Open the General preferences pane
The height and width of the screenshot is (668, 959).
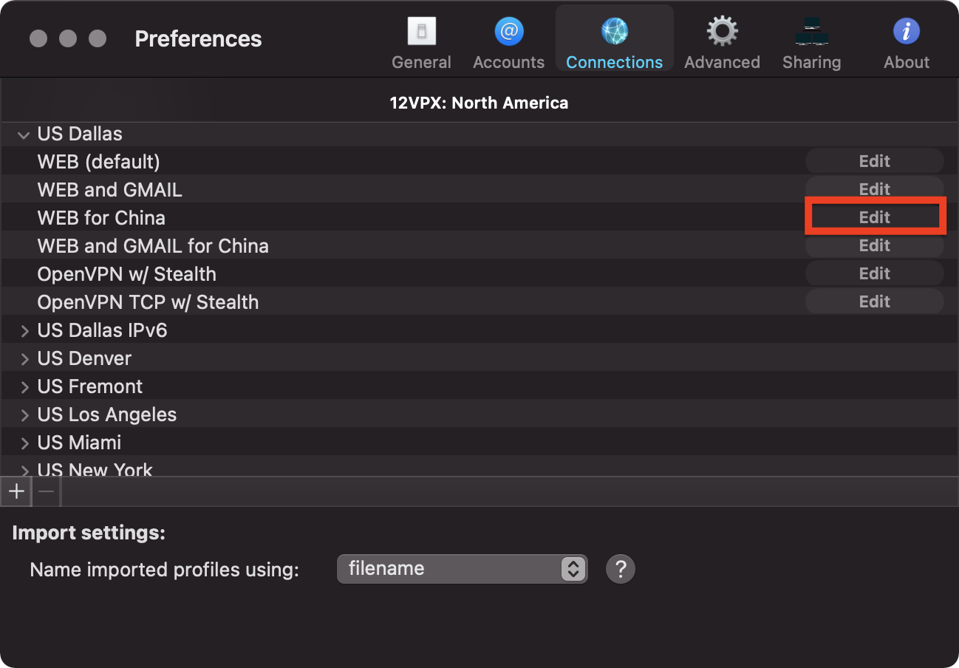(421, 41)
